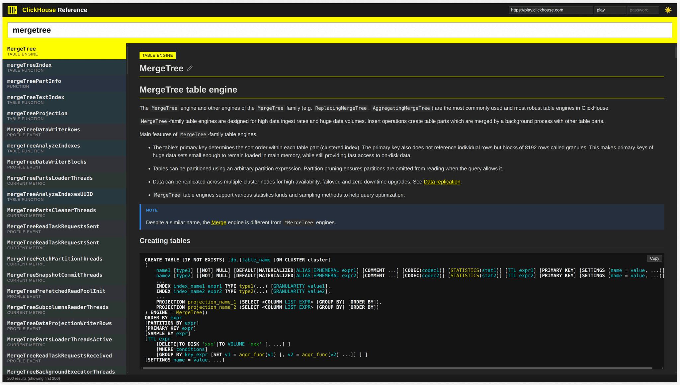The width and height of the screenshot is (680, 385).
Task: Click the mergetree search box
Action: pos(340,30)
